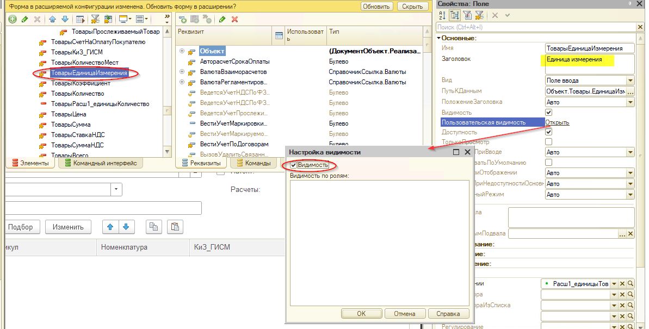Viewport: 649px width, 329px height.
Task: Select ТоварыЦена in the elements tree
Action: pyautogui.click(x=69, y=114)
